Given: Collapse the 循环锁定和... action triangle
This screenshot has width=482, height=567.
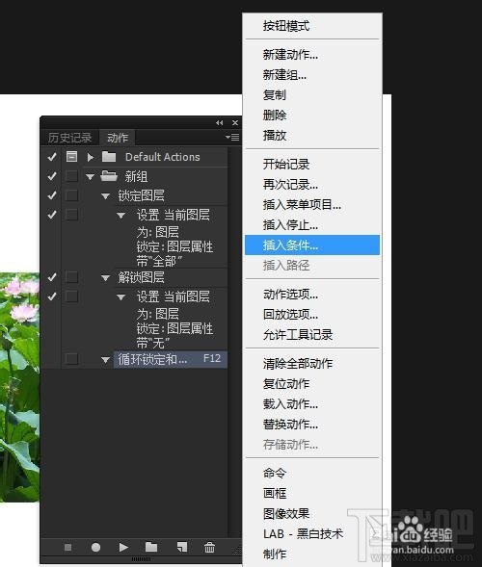Looking at the screenshot, I should click(x=105, y=360).
